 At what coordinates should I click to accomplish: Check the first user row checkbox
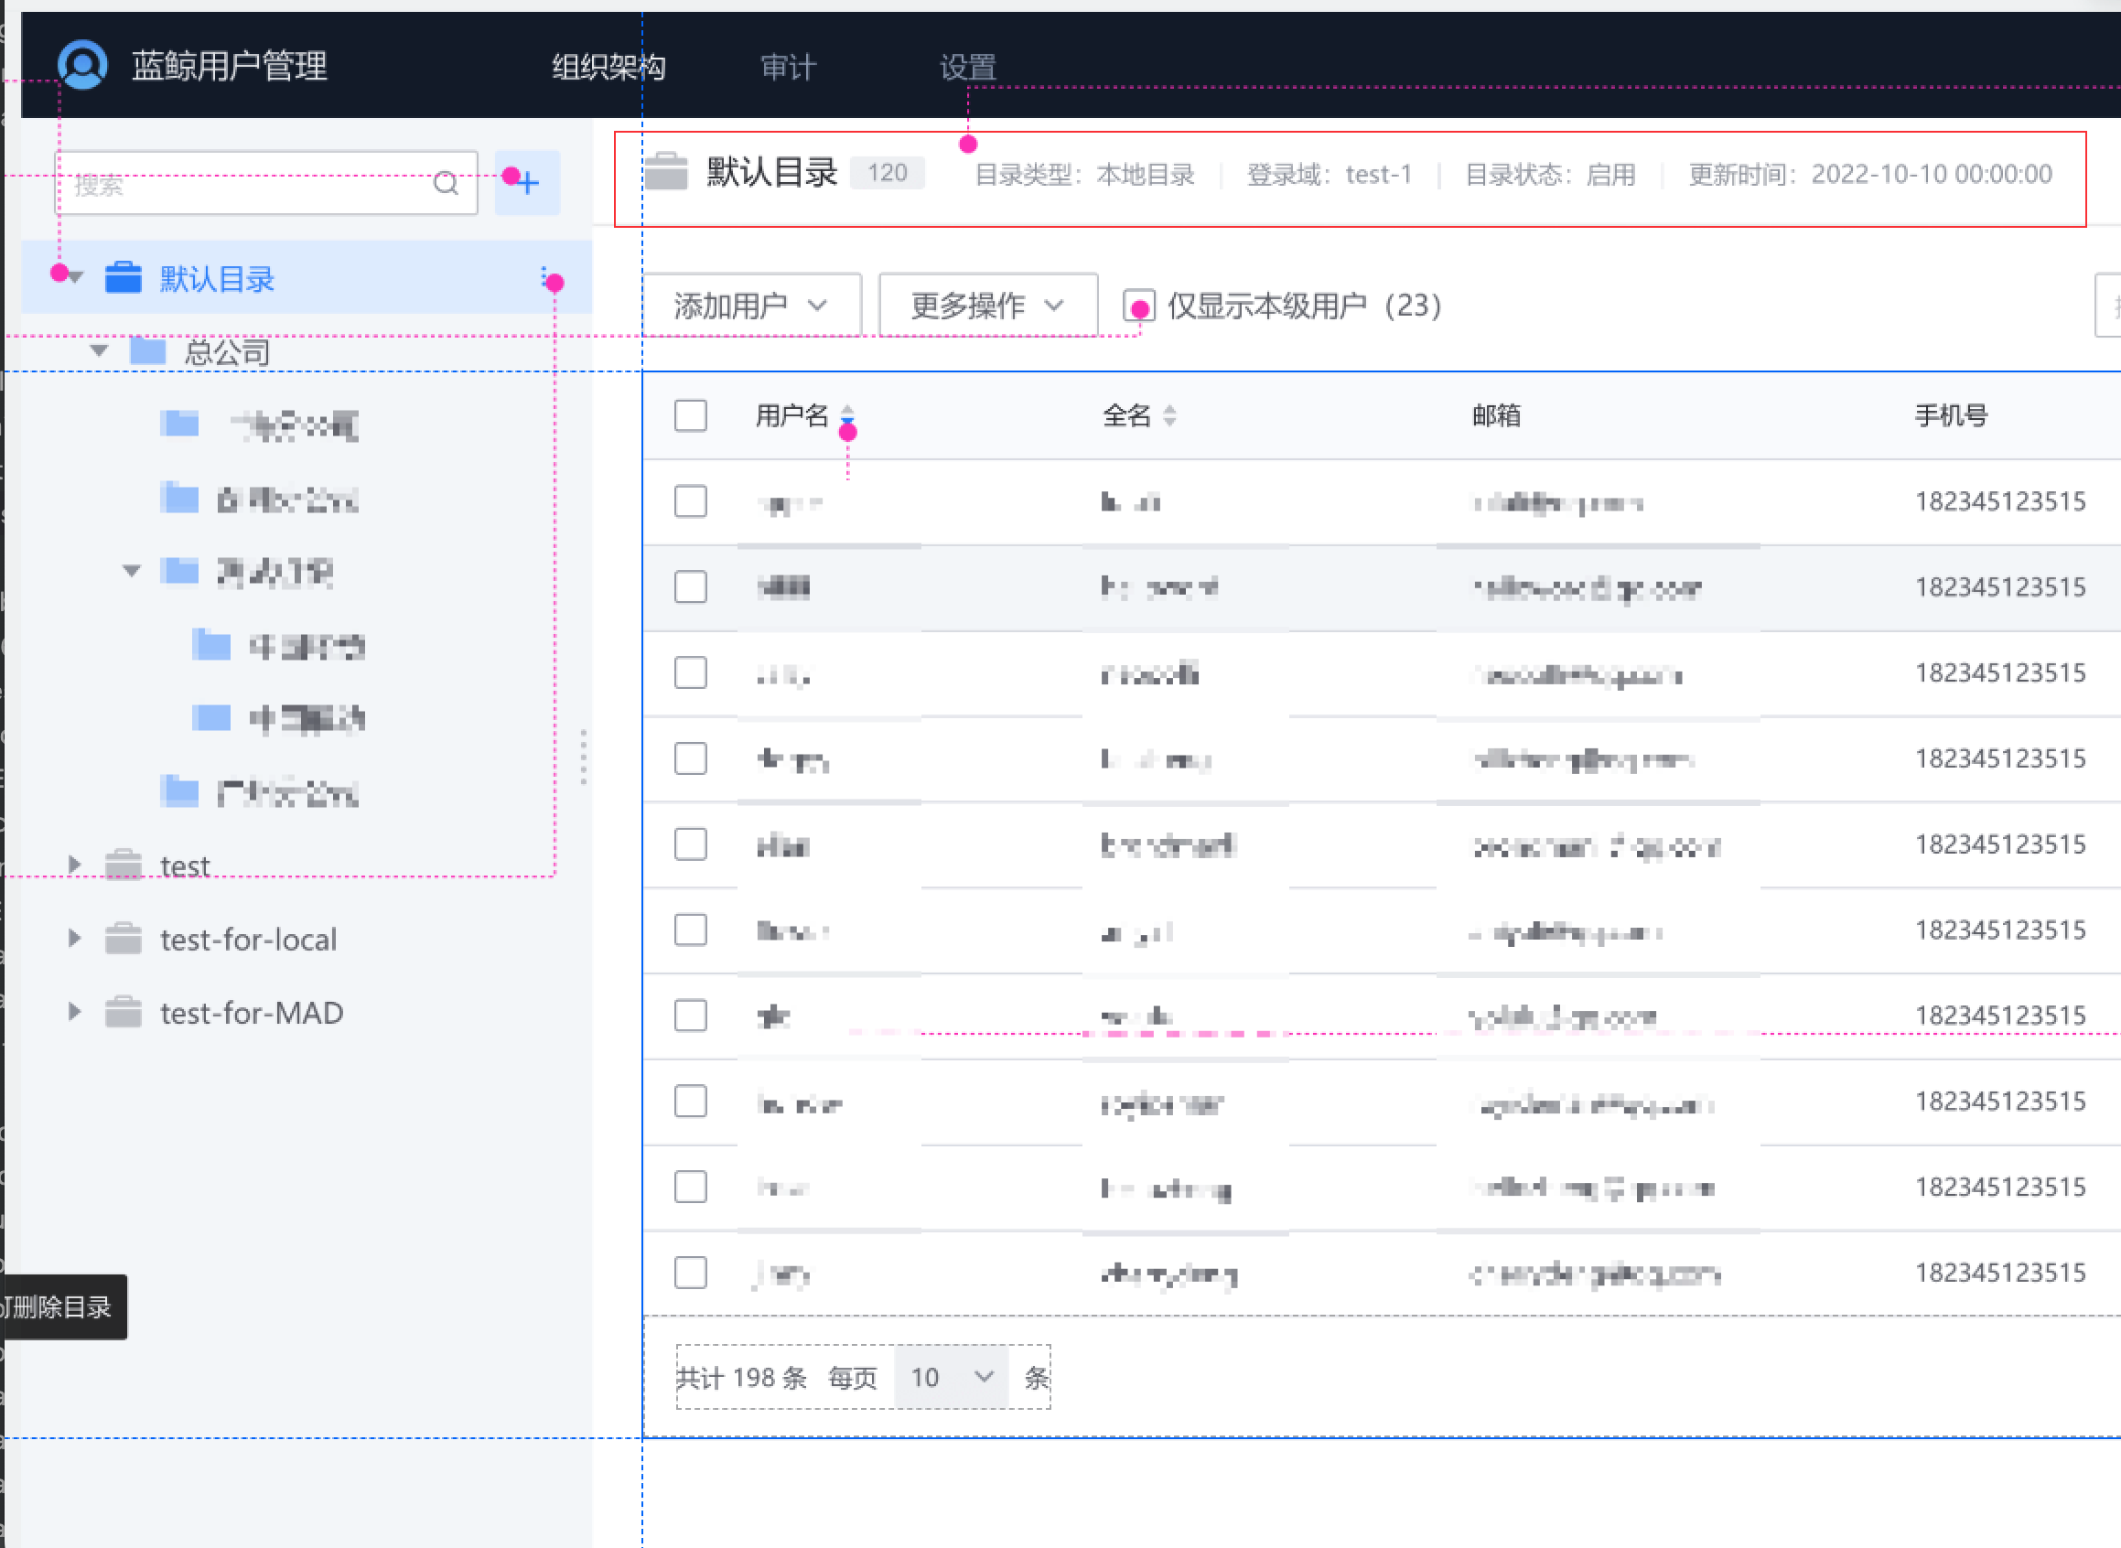click(x=690, y=502)
